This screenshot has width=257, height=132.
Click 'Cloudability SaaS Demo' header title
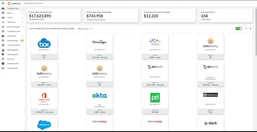click(x=33, y=3)
